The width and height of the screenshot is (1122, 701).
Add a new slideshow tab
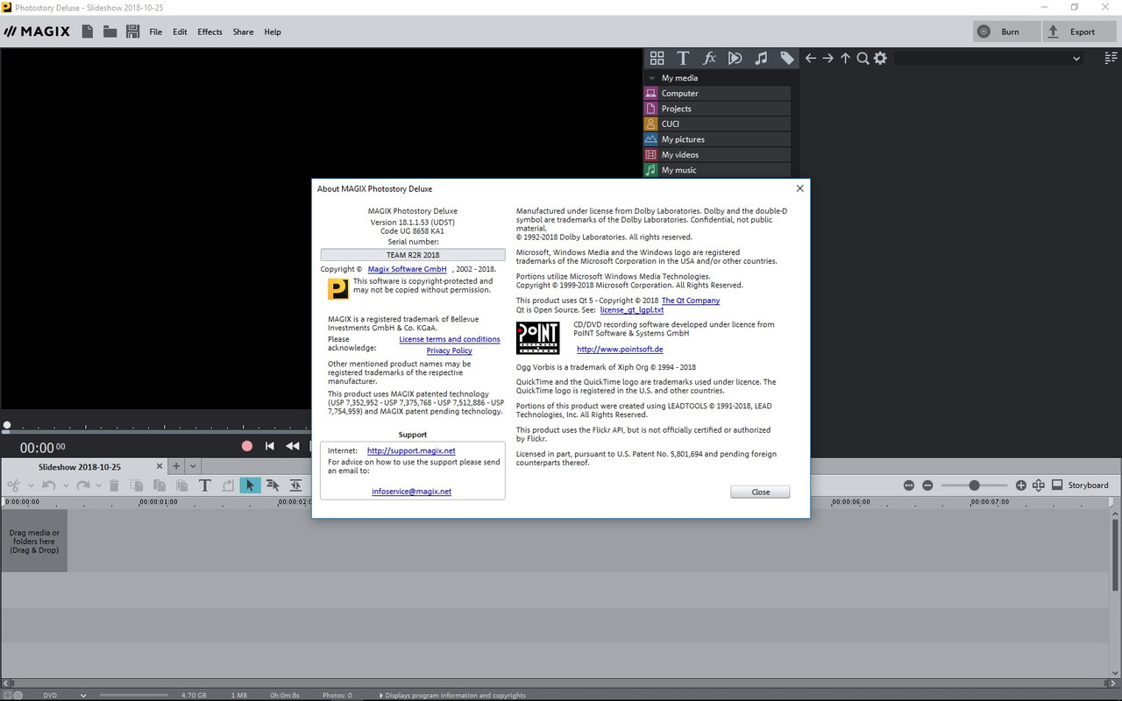tap(175, 466)
